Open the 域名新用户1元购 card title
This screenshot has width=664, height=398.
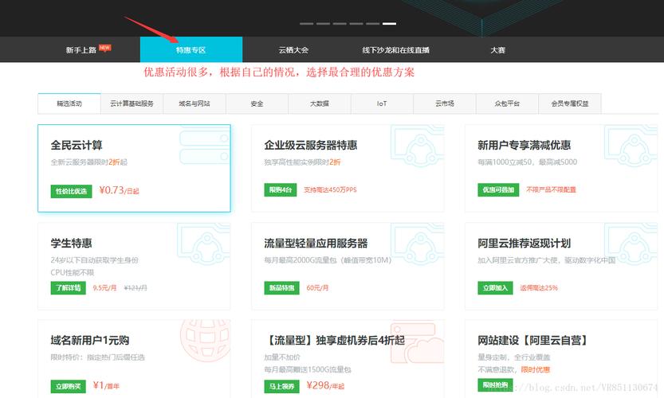pos(90,341)
